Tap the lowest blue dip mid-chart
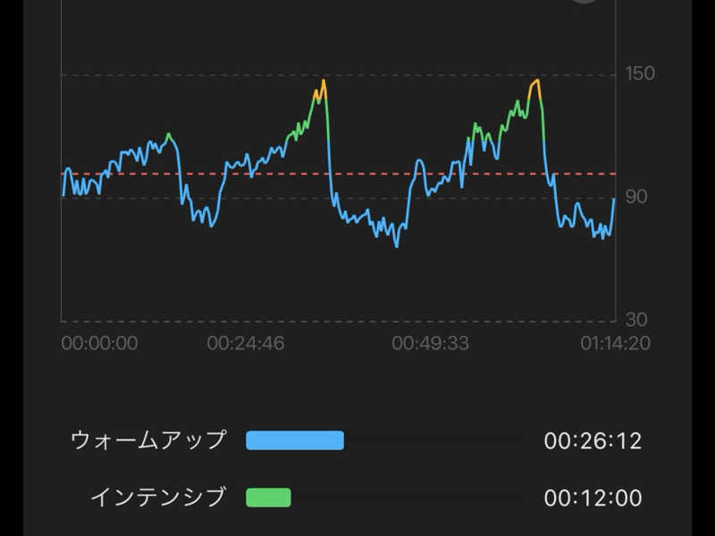The width and height of the screenshot is (715, 536). tap(397, 245)
